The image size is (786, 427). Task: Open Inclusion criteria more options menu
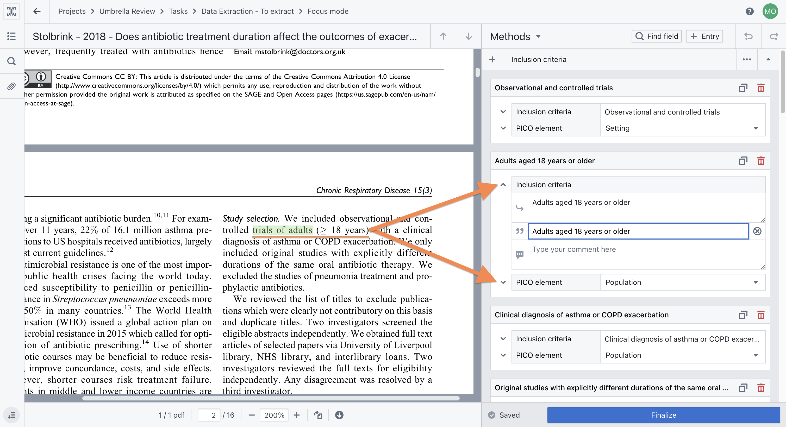[x=747, y=59]
